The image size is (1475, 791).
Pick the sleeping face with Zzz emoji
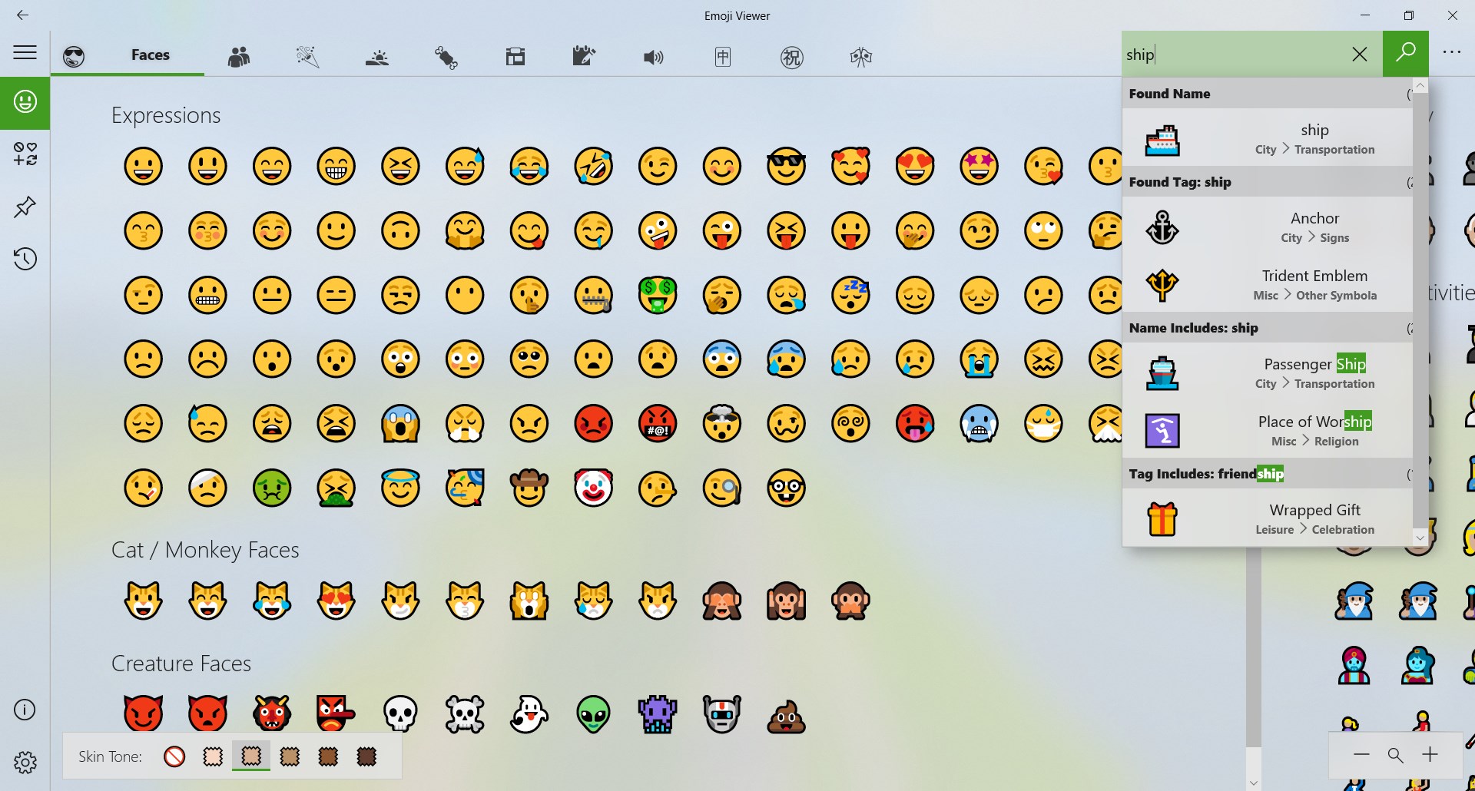click(850, 295)
